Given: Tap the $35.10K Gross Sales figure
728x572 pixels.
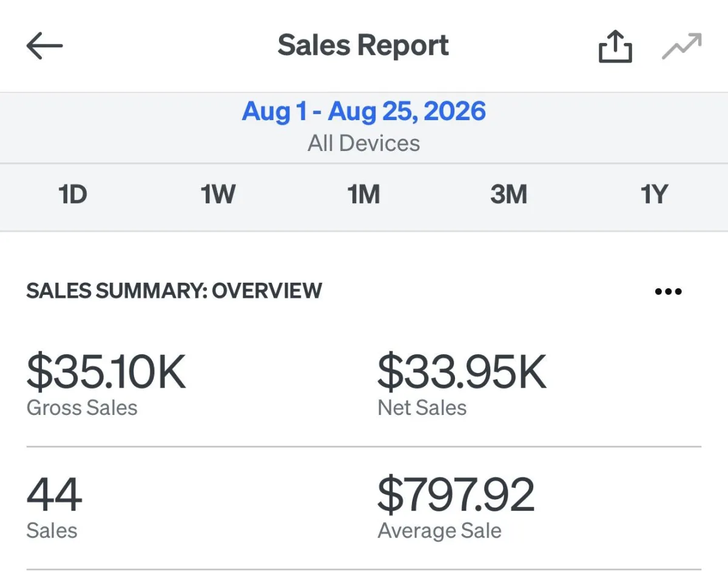Looking at the screenshot, I should click(106, 372).
